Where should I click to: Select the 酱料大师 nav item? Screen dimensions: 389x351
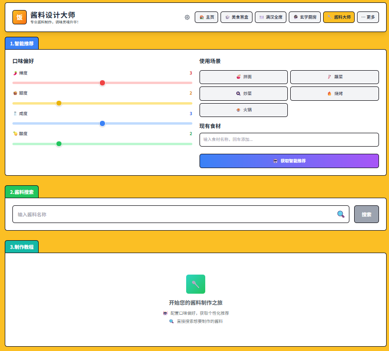point(339,17)
